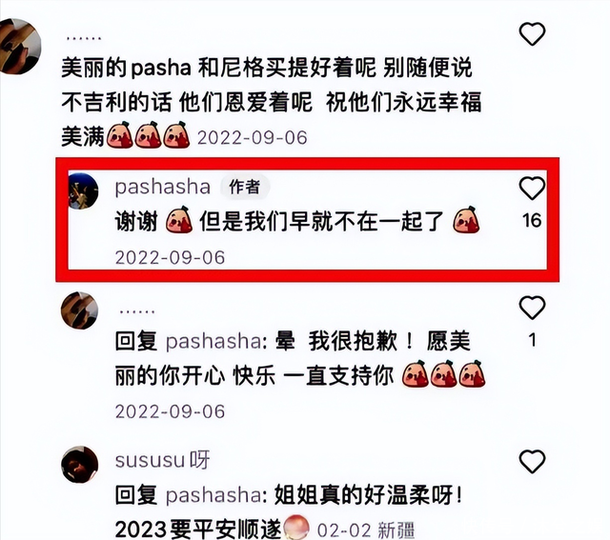Like pashasha's author reply comment
Image resolution: width=610 pixels, height=540 pixels.
pos(532,189)
